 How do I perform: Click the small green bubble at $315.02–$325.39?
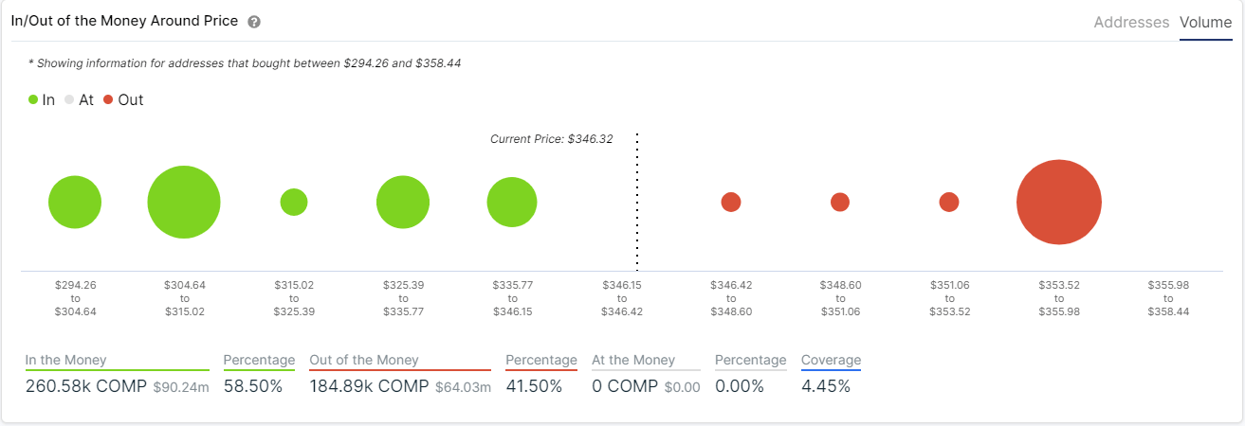(x=294, y=202)
